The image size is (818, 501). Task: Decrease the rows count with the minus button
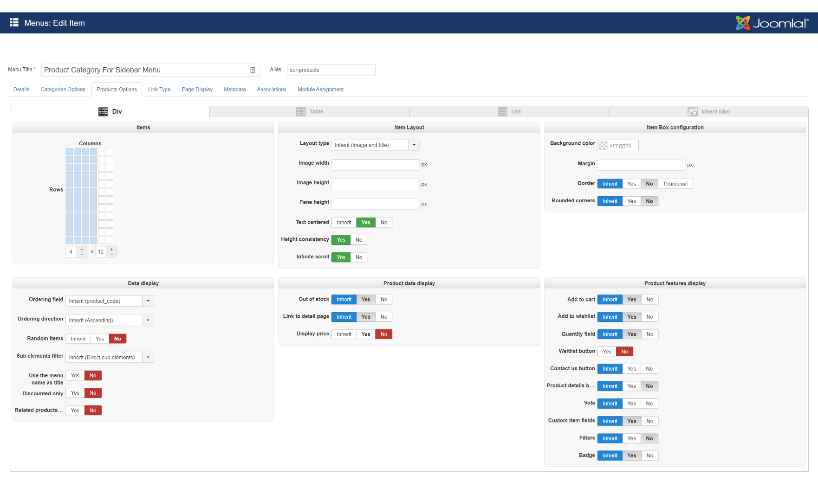pos(111,254)
